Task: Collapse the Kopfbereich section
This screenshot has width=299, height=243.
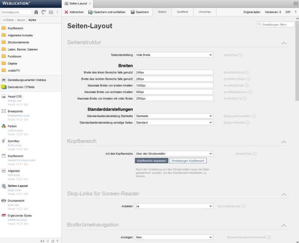Action: point(284,142)
